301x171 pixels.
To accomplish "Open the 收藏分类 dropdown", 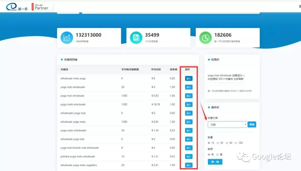I will tap(227, 125).
